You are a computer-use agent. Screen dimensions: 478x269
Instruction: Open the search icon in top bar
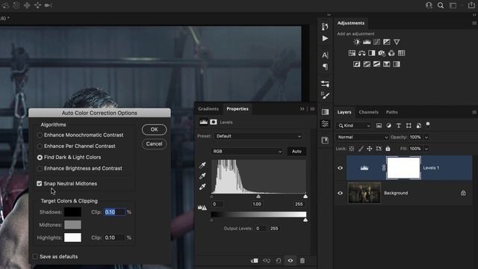pos(441,5)
